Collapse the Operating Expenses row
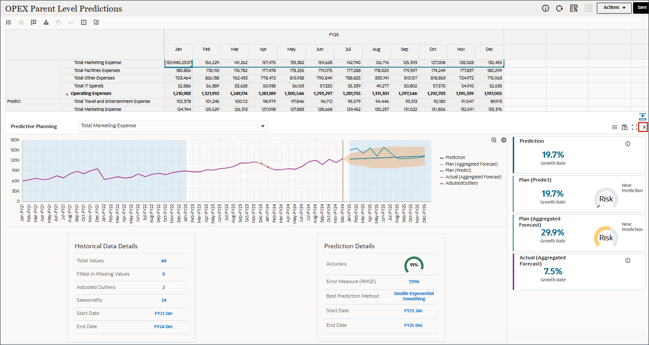Screen dimensions: 649x345 (x=67, y=94)
